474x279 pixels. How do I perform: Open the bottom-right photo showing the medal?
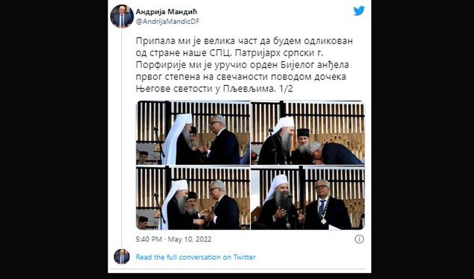[308, 198]
